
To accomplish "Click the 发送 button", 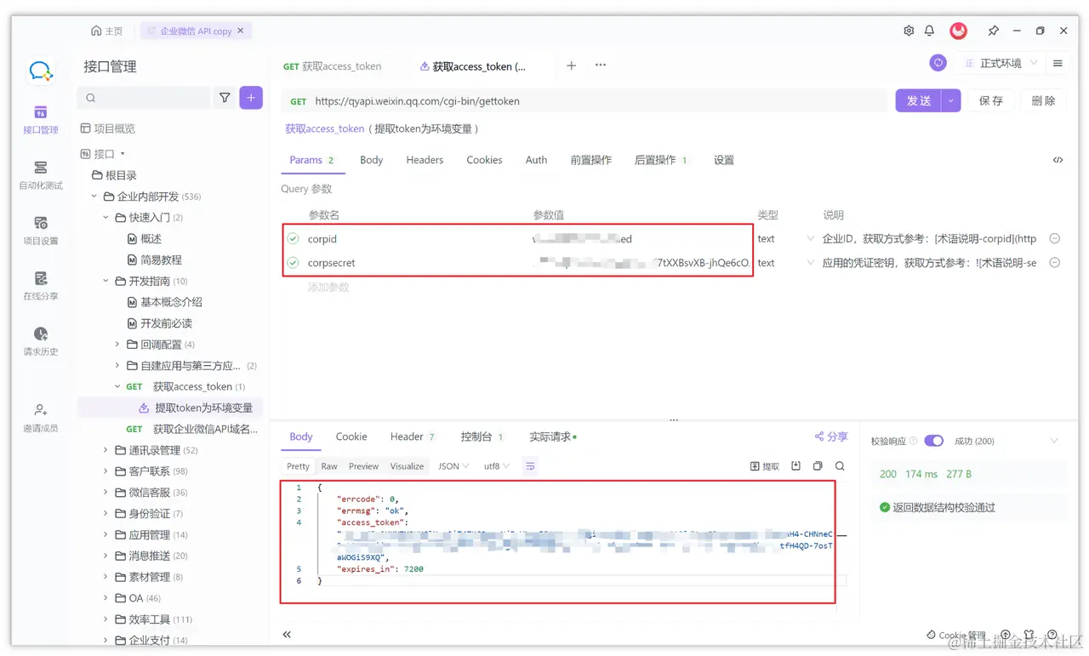I will (x=919, y=100).
